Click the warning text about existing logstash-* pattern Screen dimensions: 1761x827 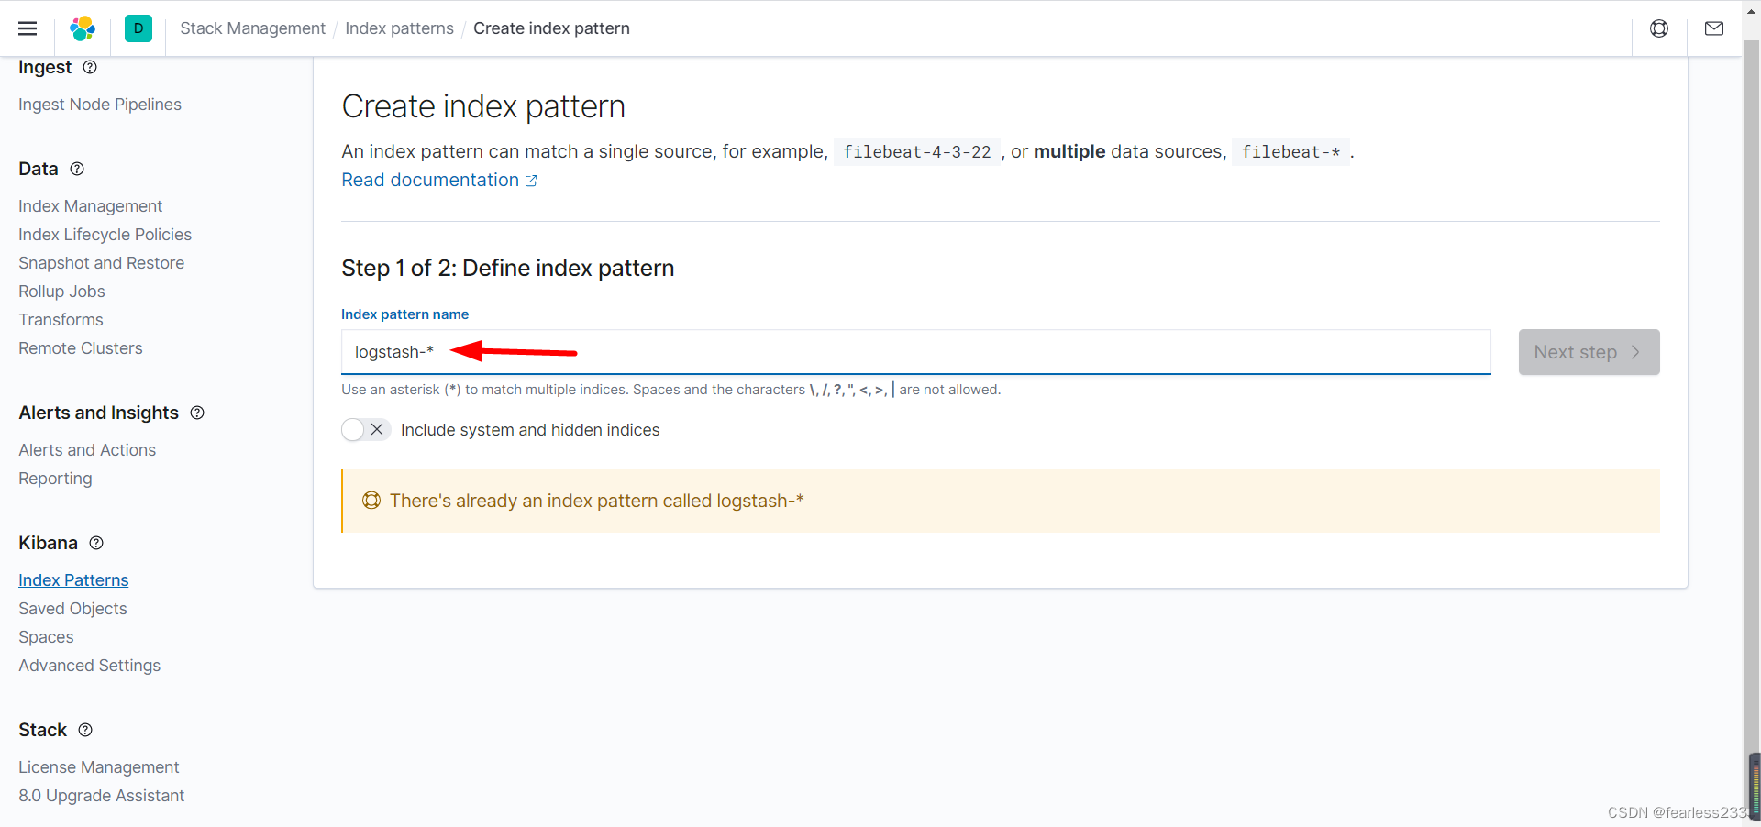[x=596, y=501]
